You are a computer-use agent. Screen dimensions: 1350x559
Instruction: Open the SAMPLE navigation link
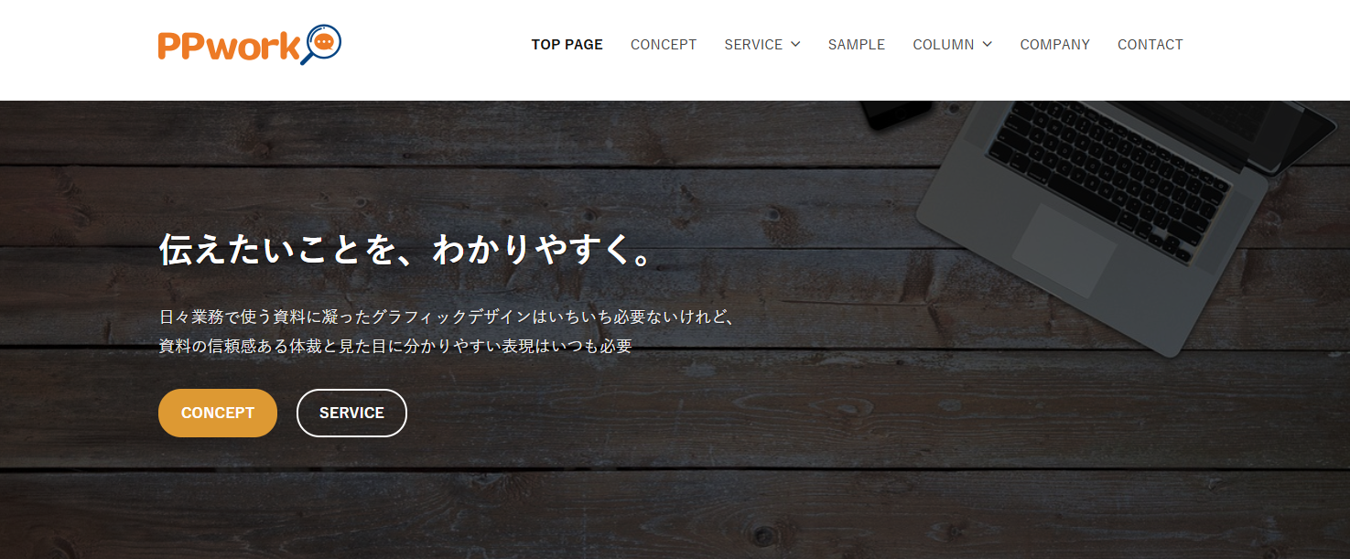857,45
